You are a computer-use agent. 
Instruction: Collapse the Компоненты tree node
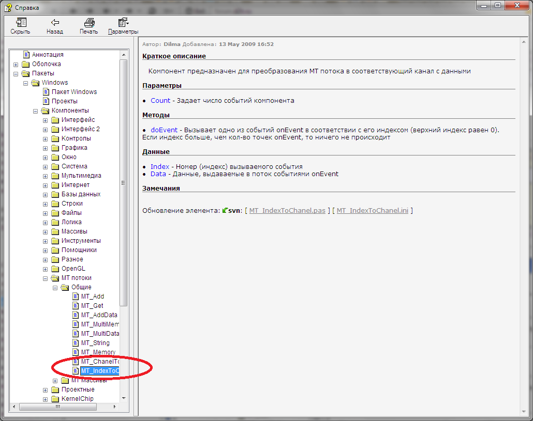(36, 111)
